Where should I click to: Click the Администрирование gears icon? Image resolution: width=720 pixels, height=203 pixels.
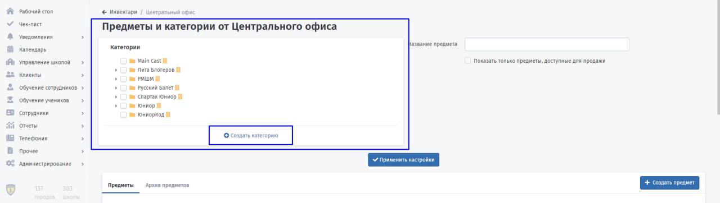click(x=10, y=163)
